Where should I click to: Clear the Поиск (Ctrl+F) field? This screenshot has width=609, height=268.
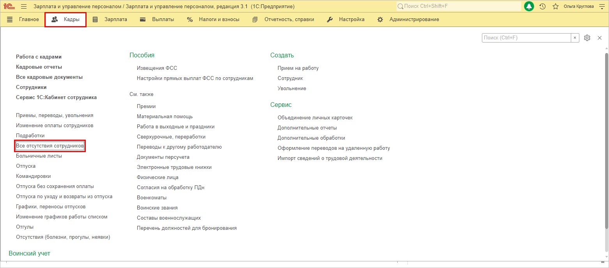[575, 38]
